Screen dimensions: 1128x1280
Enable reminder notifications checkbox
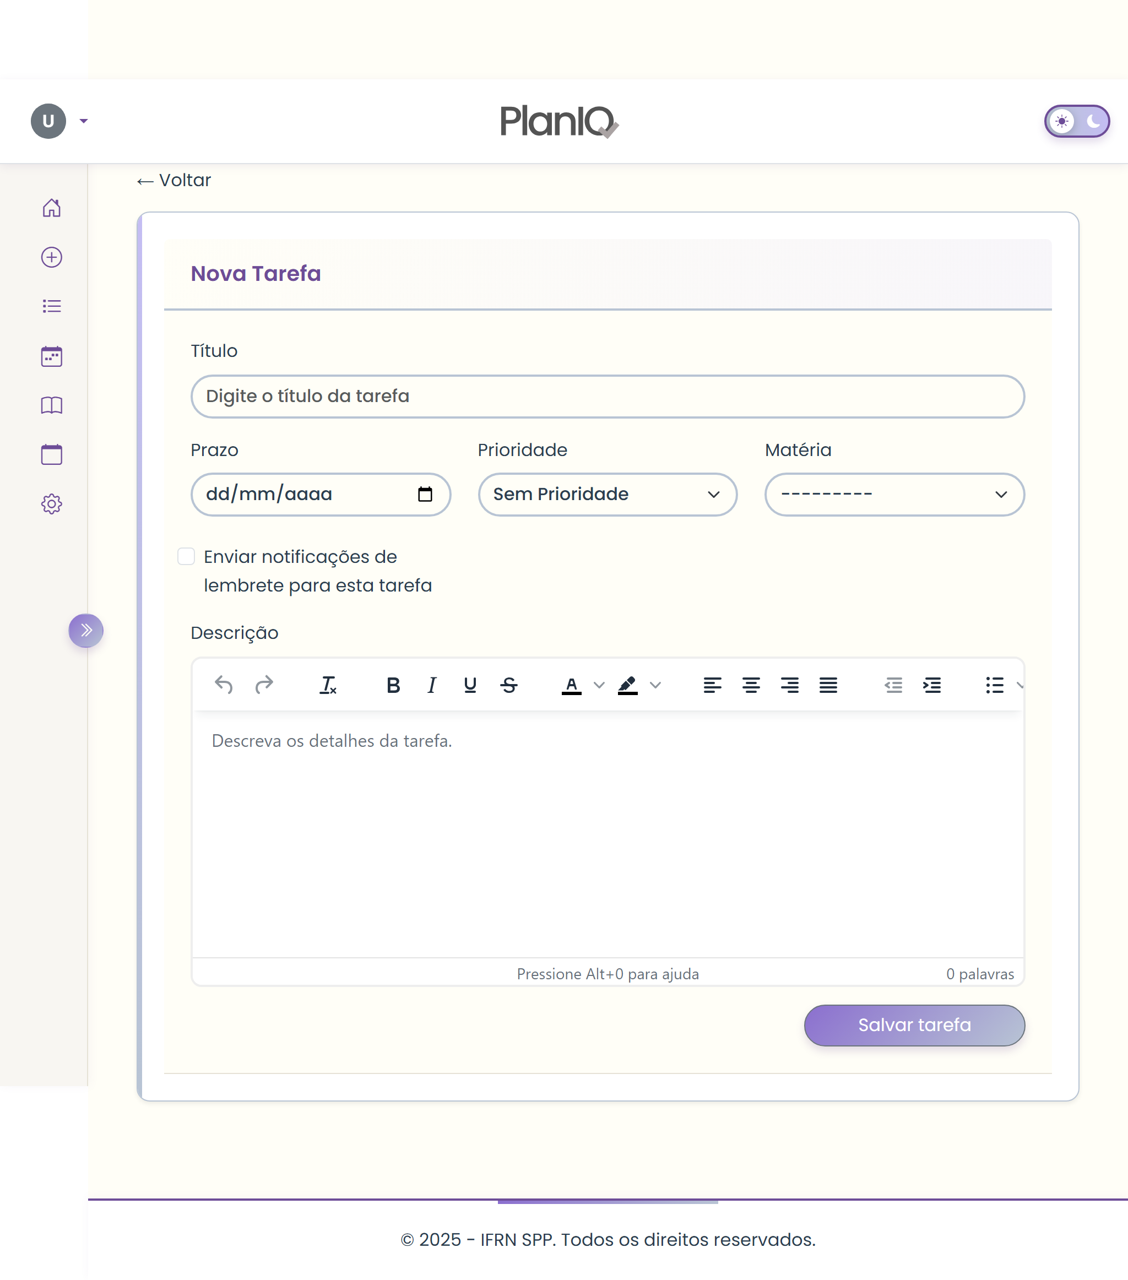coord(186,556)
